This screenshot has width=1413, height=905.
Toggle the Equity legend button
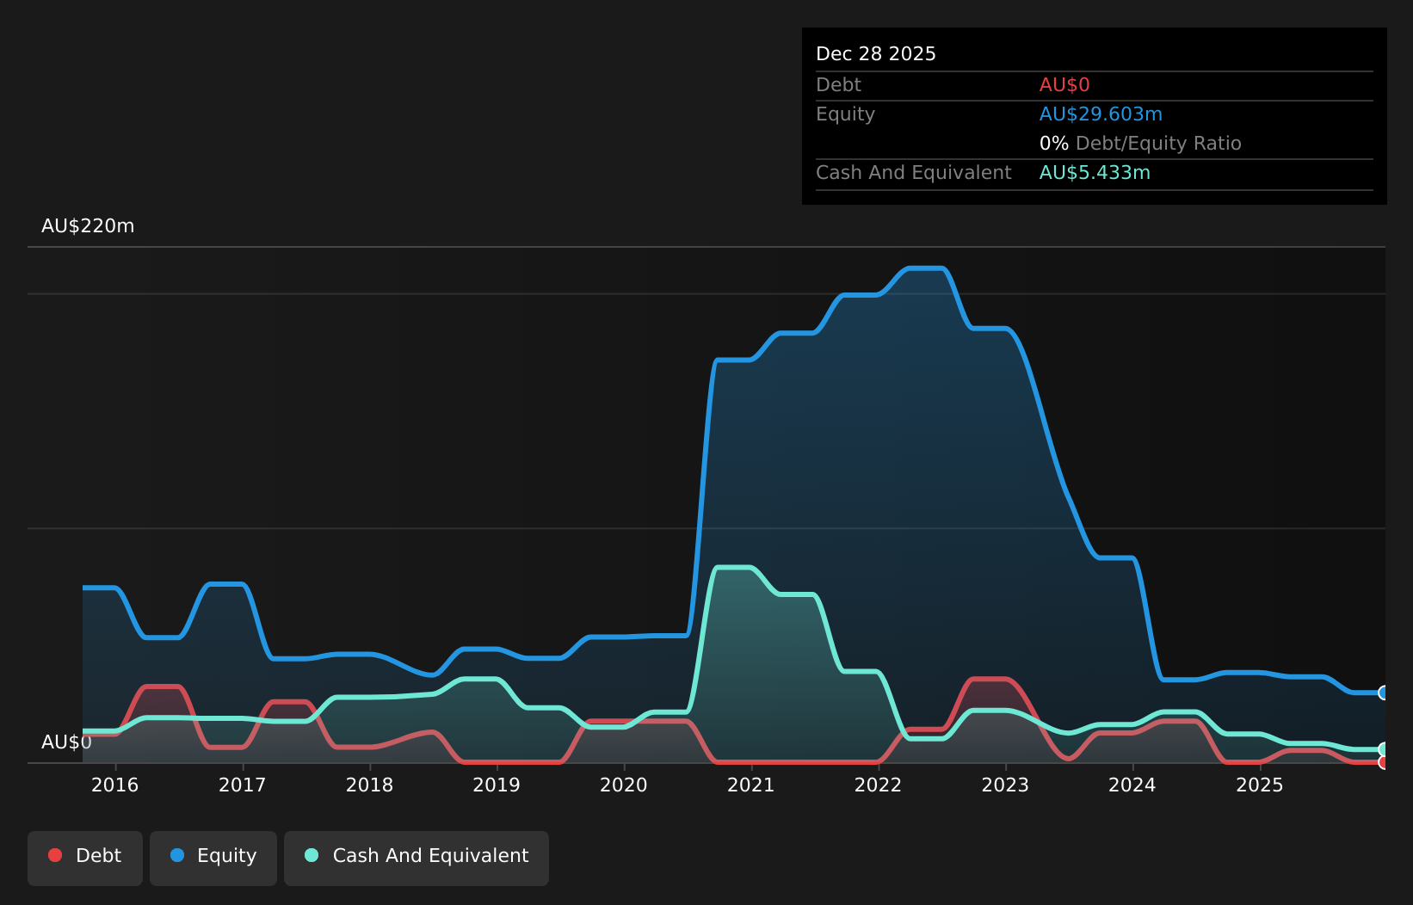[x=213, y=858]
